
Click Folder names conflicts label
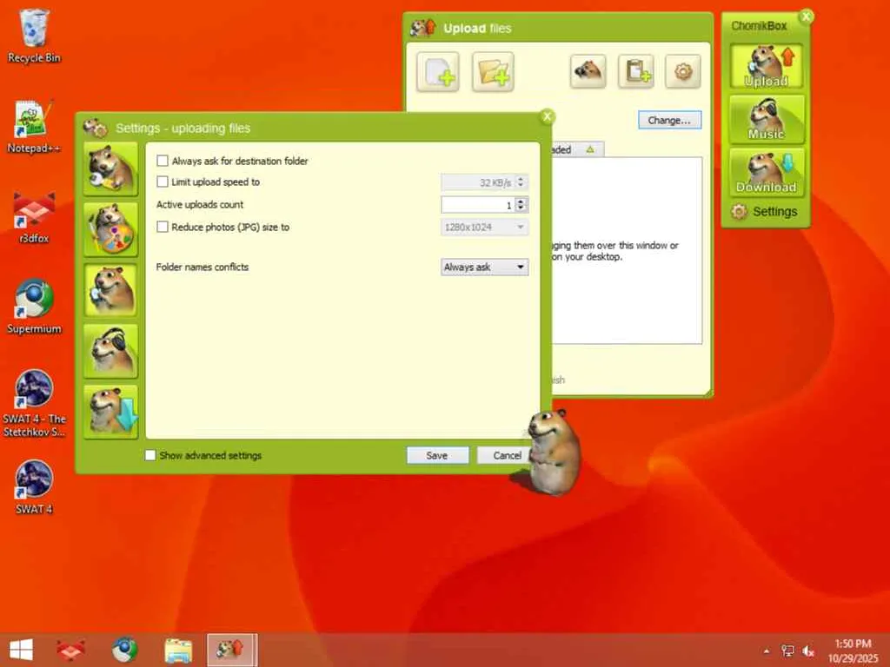point(203,267)
